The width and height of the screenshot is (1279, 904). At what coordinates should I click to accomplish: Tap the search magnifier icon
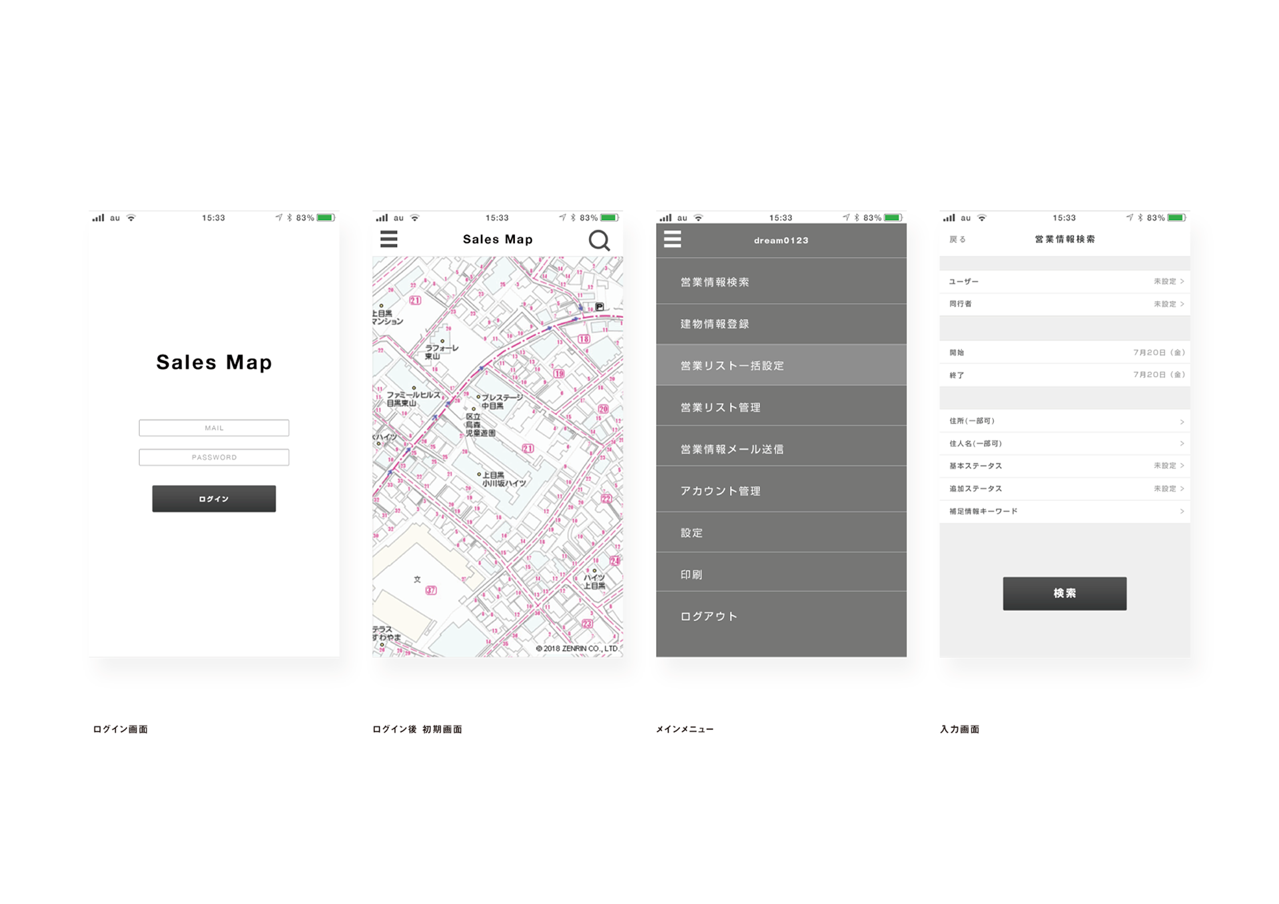click(x=599, y=240)
